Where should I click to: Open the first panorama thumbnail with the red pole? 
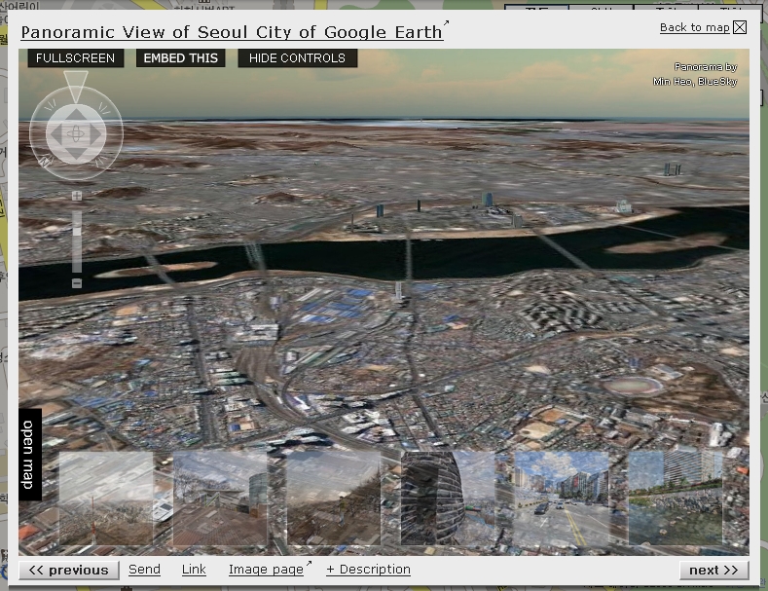106,498
